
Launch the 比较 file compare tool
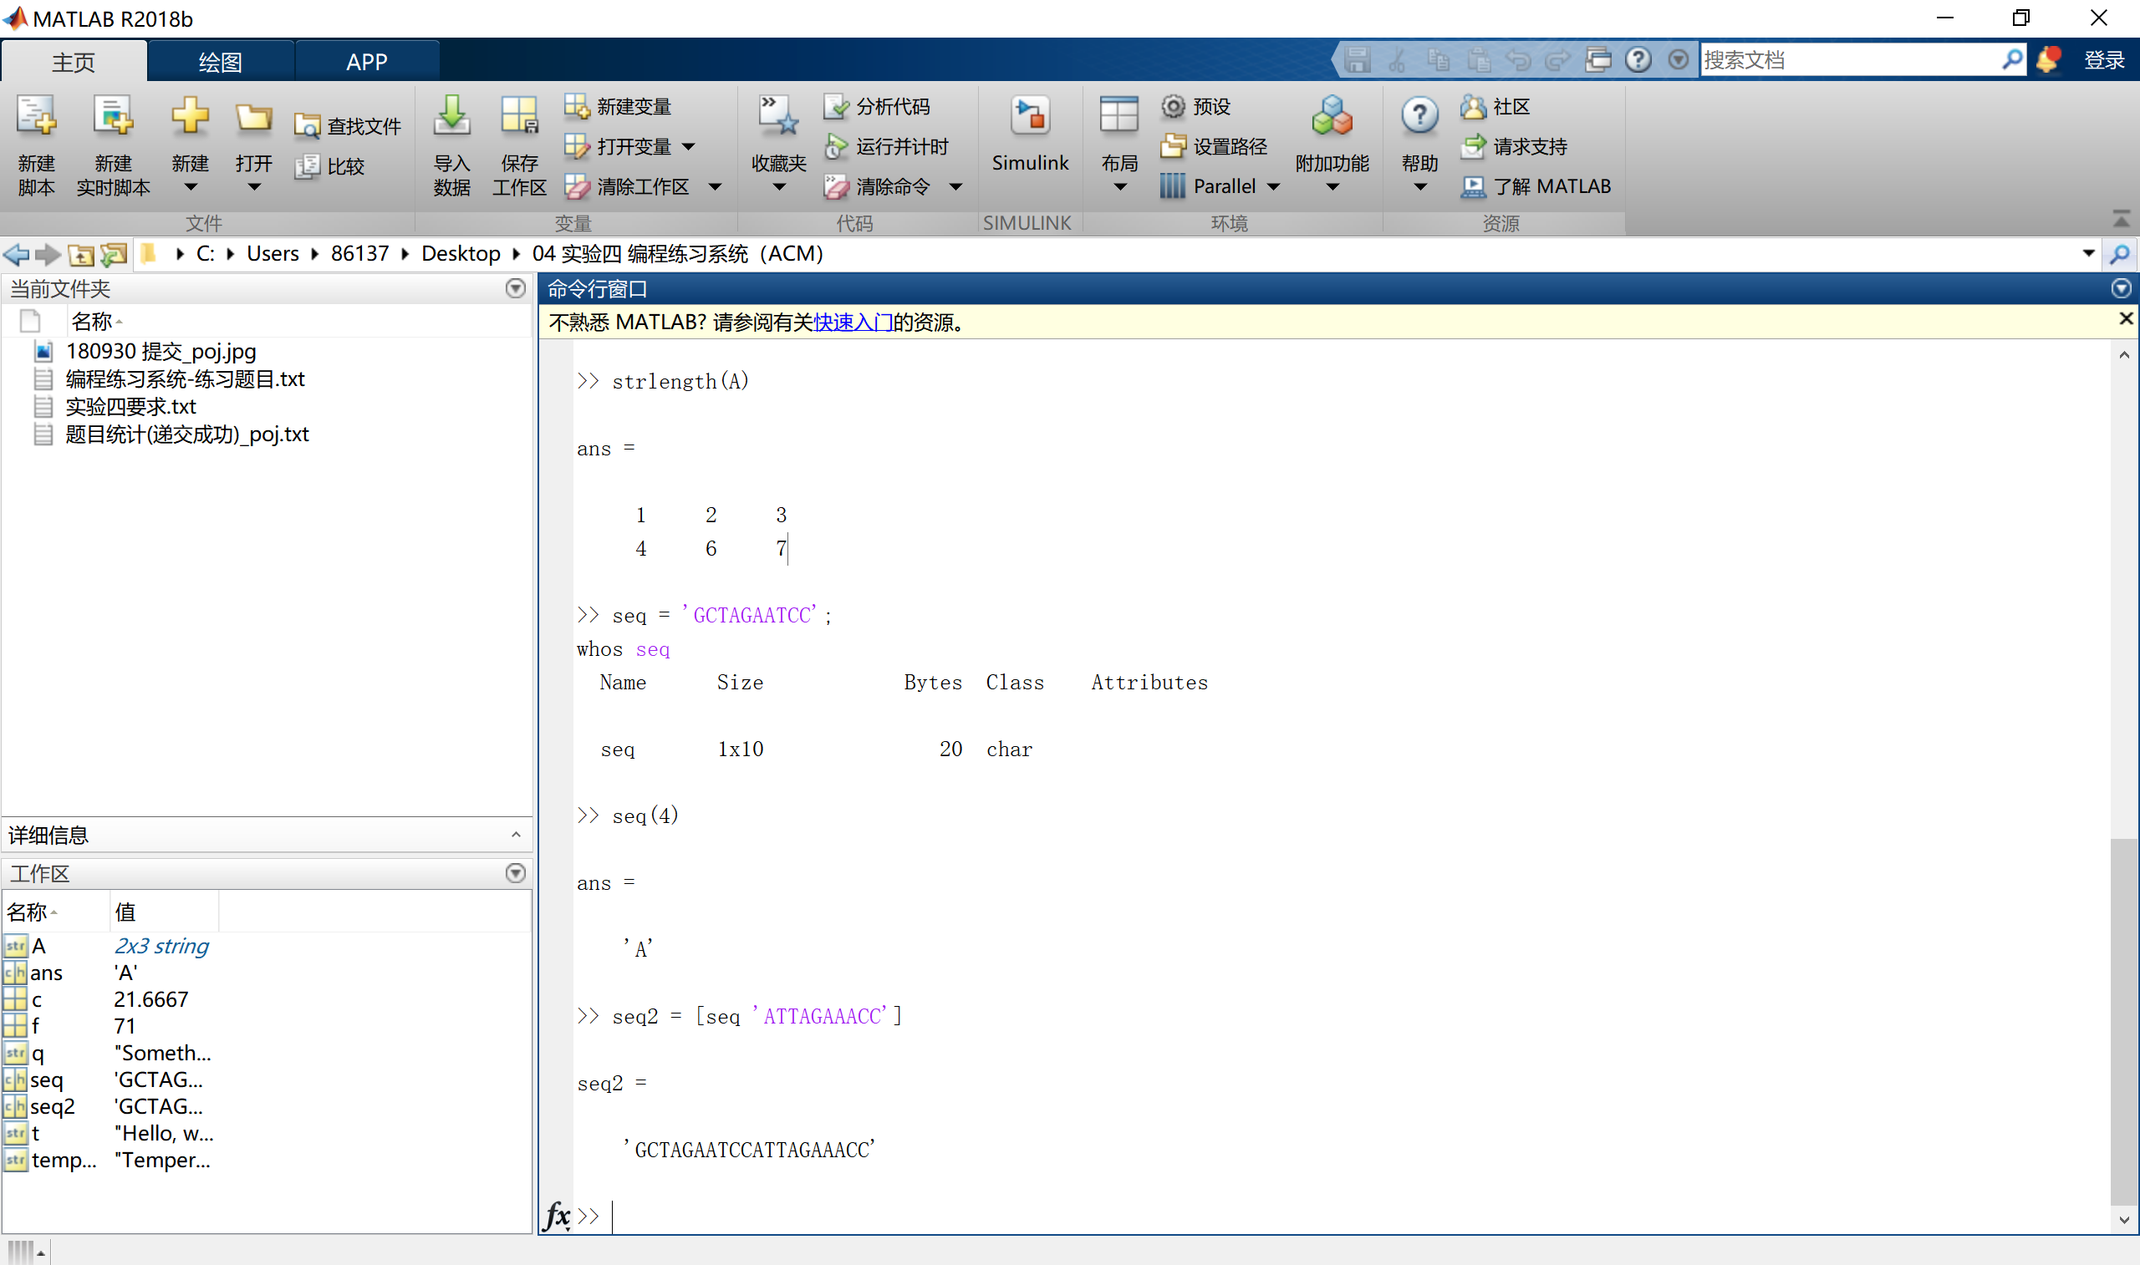(x=331, y=167)
